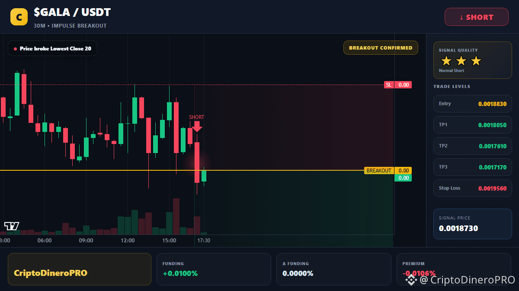This screenshot has width=519, height=291.
Task: Click the 15:00 time axis label
Action: [169, 241]
